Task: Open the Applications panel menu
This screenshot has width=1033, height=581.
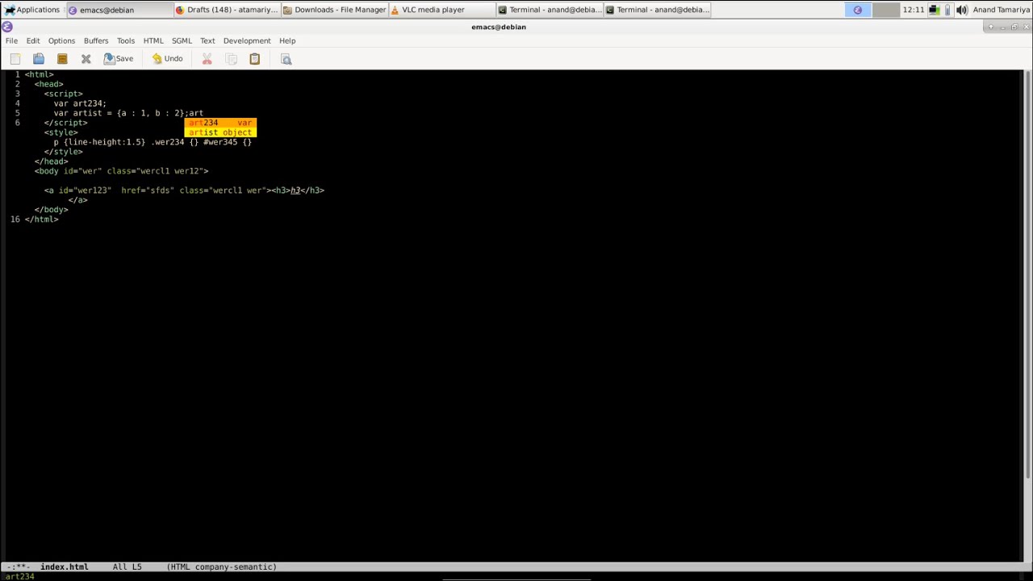Action: tap(32, 10)
